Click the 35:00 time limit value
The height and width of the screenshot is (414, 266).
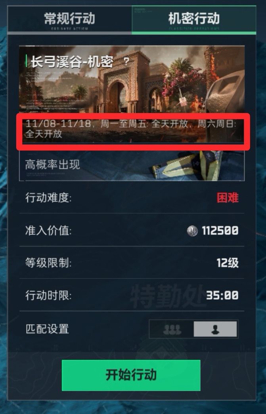pos(222,295)
